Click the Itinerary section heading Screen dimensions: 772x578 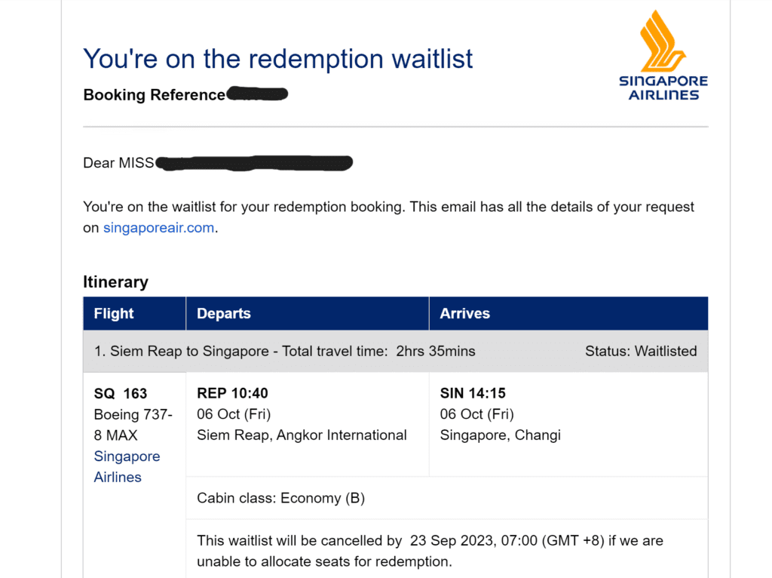coord(115,281)
